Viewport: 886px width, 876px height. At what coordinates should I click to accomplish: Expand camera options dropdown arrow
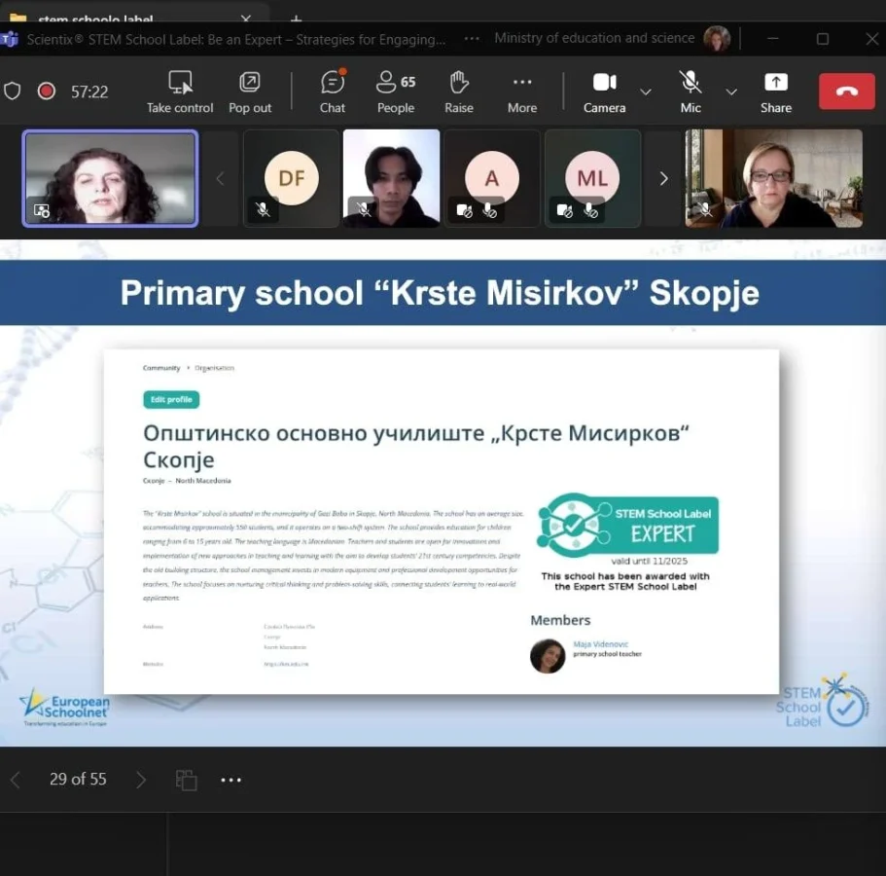coord(645,91)
